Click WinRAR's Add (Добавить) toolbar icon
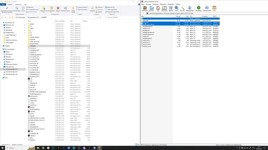Viewport: 268px width, 150px height. pos(145,8)
